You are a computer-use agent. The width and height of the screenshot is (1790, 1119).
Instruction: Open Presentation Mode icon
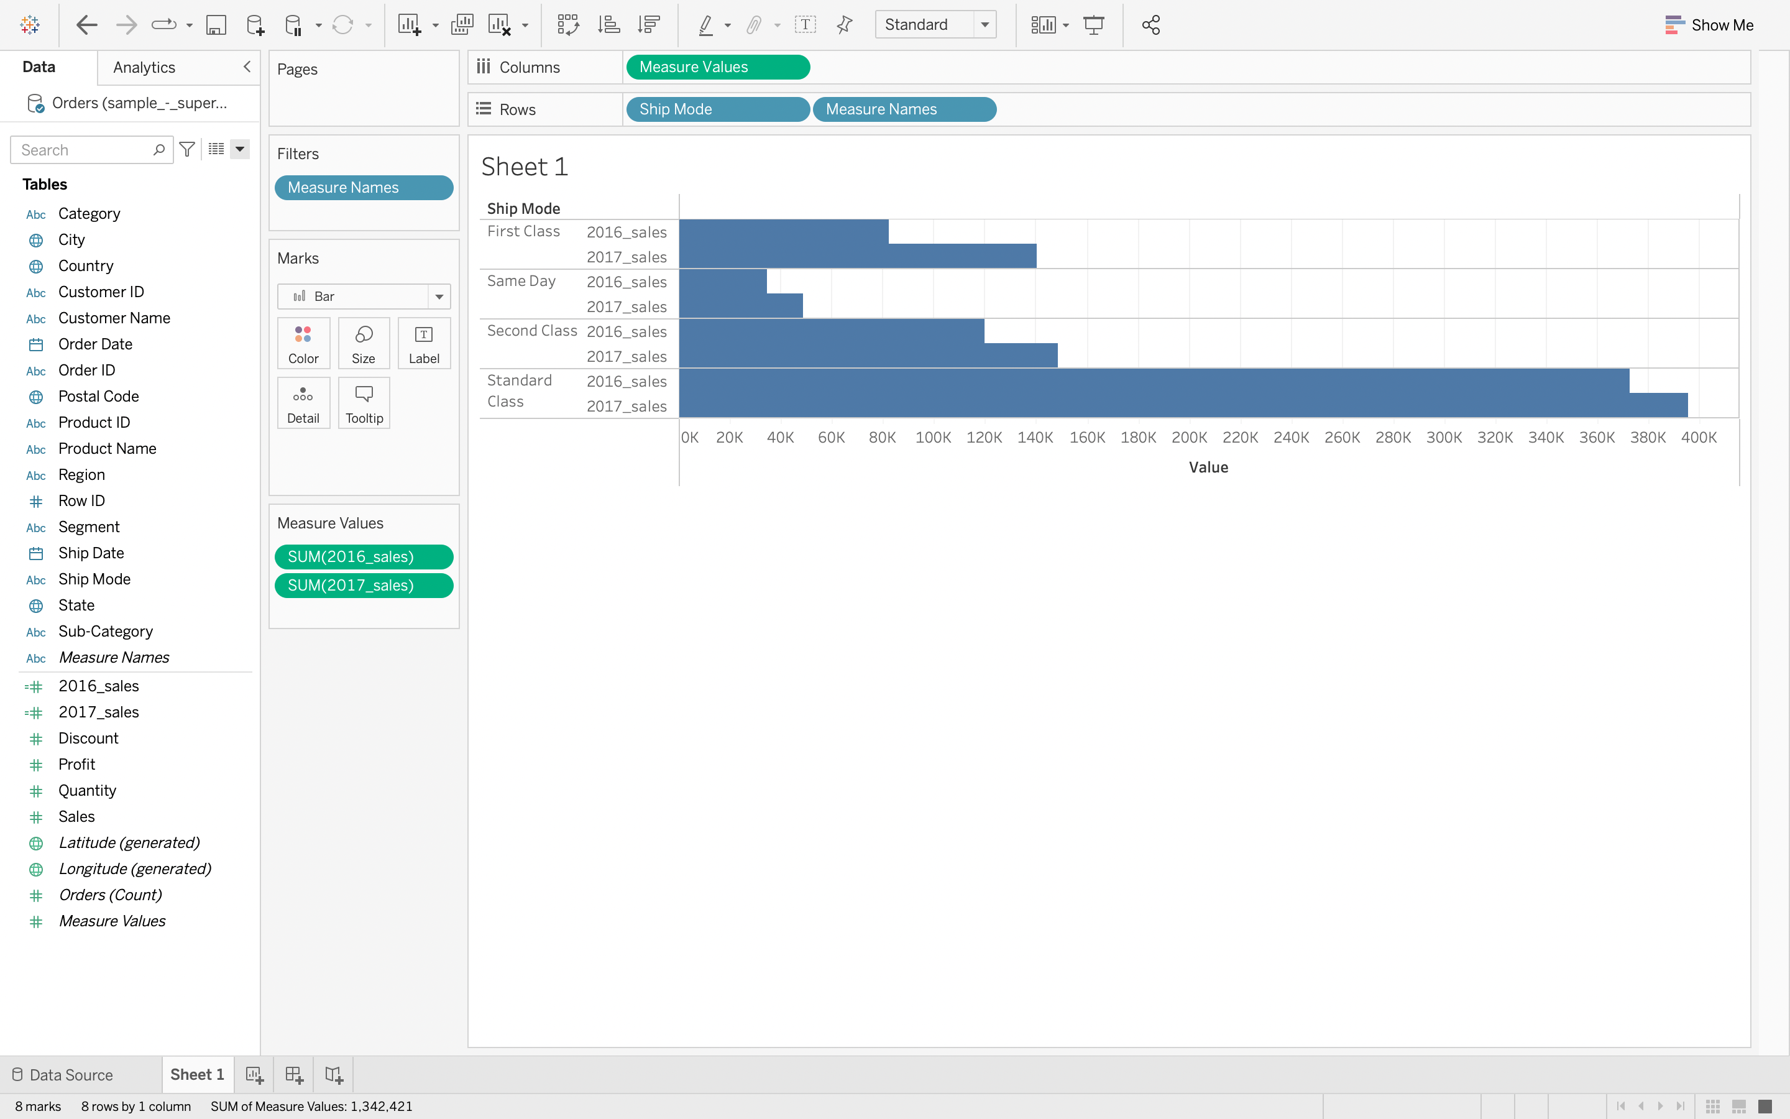tap(1093, 24)
